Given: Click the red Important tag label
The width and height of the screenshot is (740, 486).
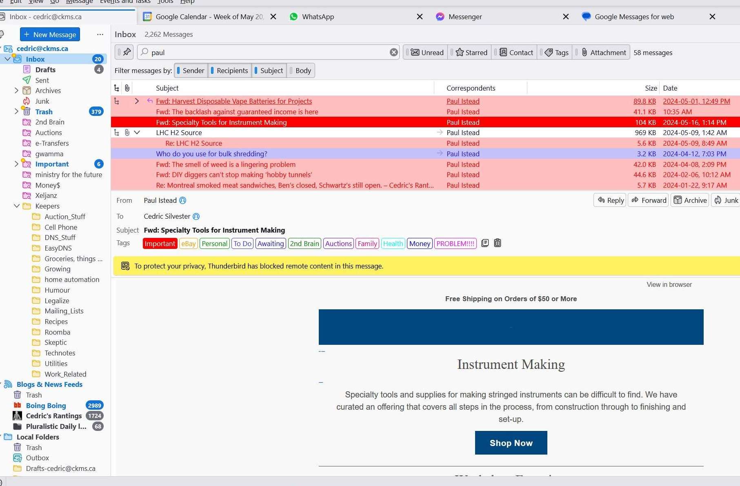Looking at the screenshot, I should coord(160,244).
